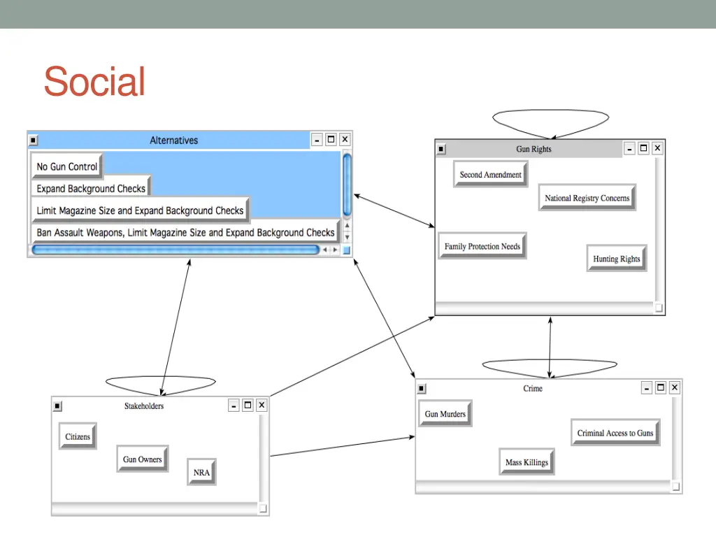Viewport: 716px width, 537px height.
Task: Click the National Registry Concerns node
Action: coord(587,199)
